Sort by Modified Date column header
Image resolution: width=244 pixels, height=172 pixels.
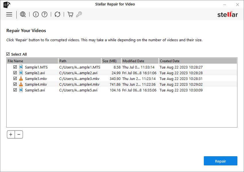tap(140, 61)
